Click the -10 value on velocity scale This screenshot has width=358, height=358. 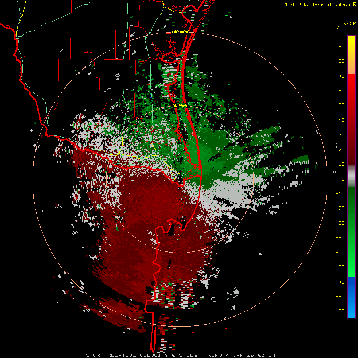[340, 194]
